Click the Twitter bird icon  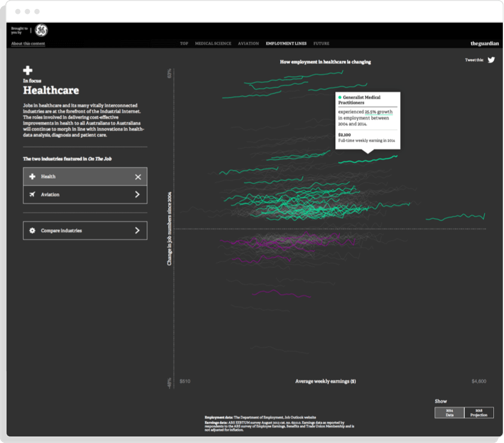[x=491, y=60]
